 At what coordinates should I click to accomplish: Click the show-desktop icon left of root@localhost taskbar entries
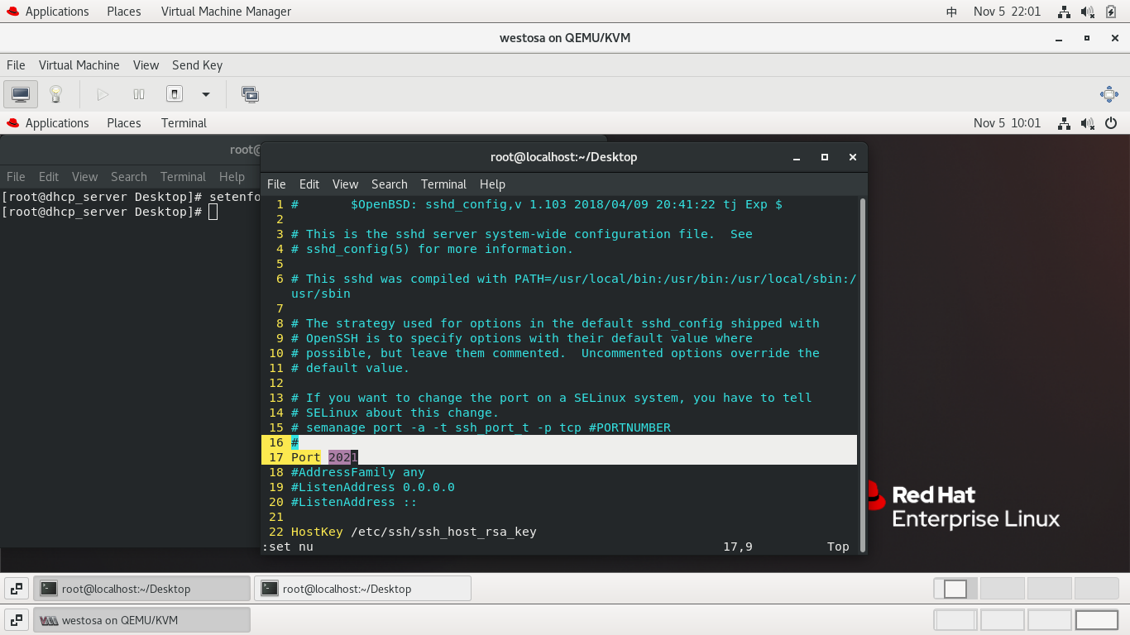click(16, 589)
